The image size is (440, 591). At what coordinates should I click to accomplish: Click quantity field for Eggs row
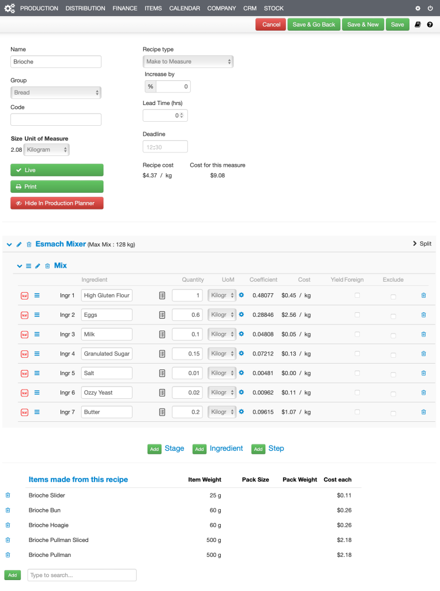pos(187,315)
